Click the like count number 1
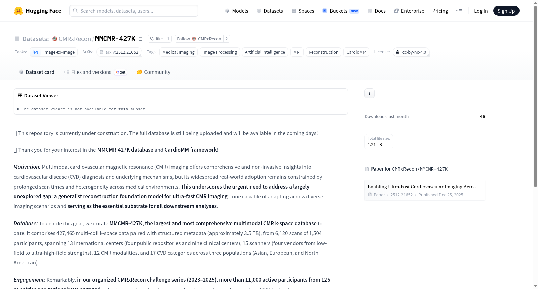538x289 pixels. pos(168,39)
